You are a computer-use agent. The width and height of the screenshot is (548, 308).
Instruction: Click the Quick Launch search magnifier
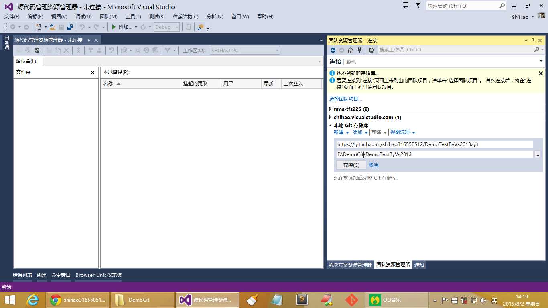pos(502,6)
